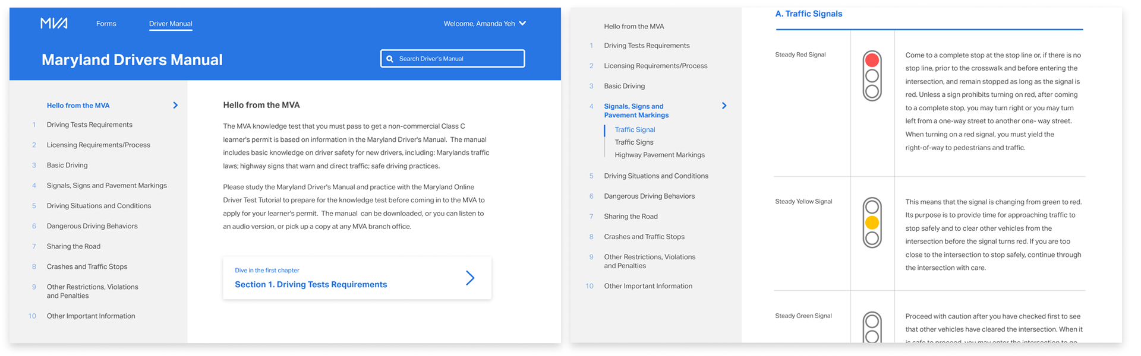
Task: Open Other Important Information in left sidebar
Action: click(91, 316)
